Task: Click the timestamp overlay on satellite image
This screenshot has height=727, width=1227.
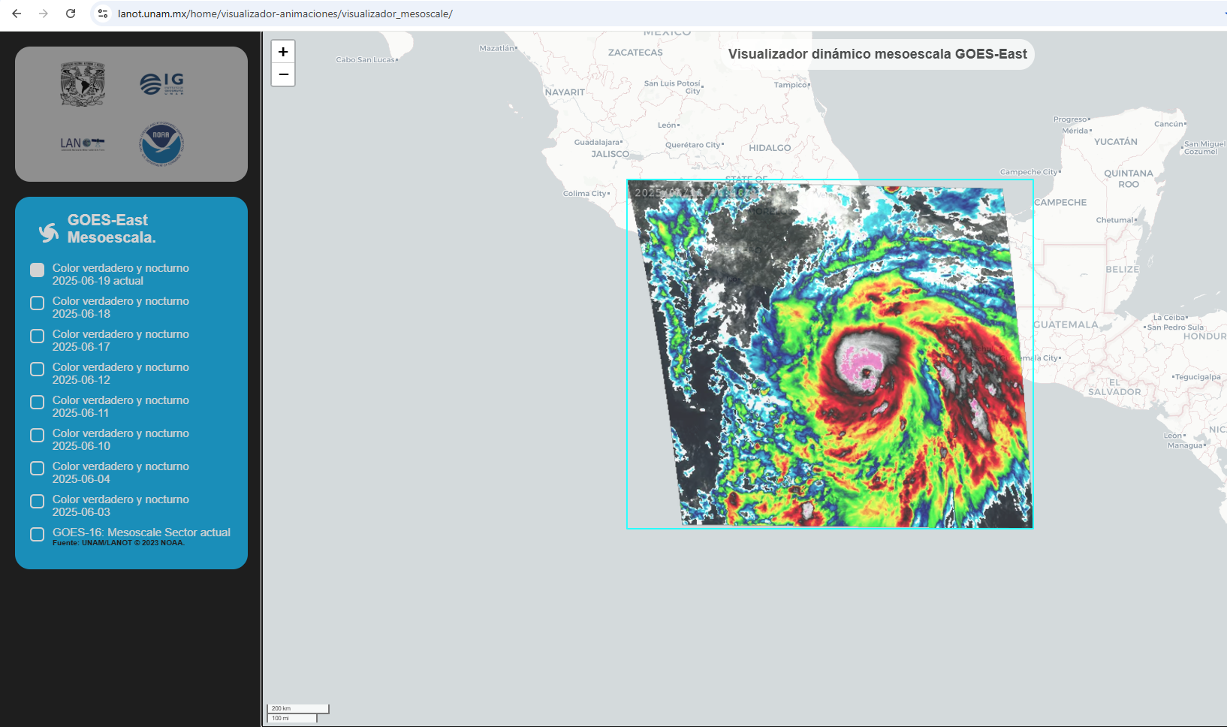Action: [x=695, y=193]
